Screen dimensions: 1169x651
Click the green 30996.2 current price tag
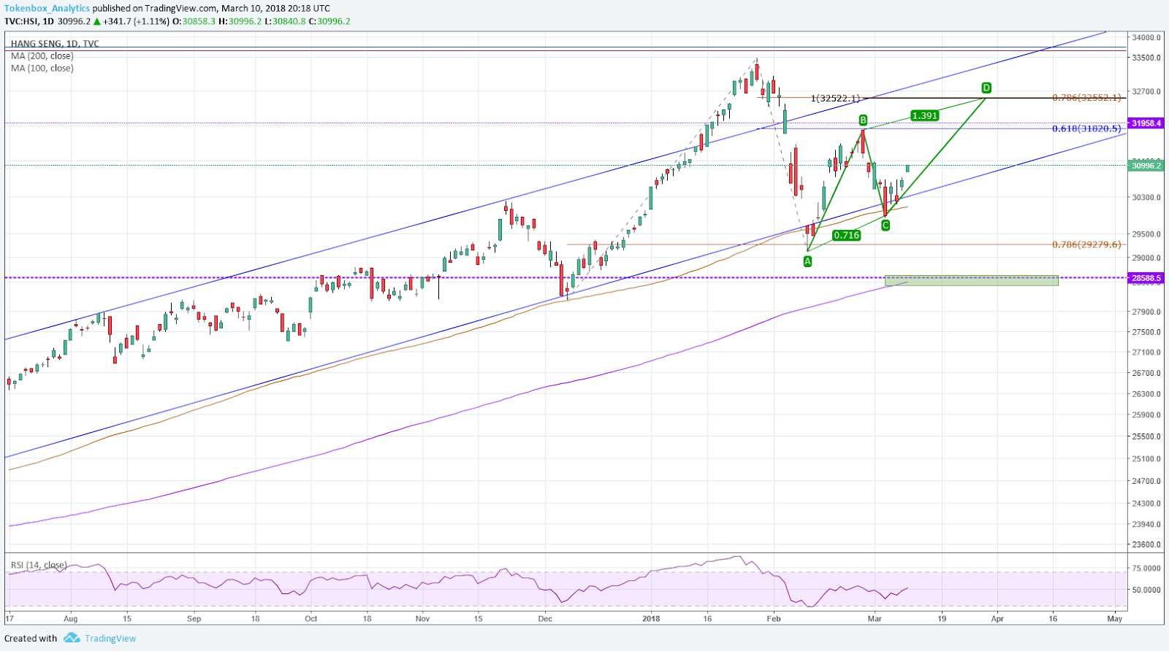[1146, 166]
